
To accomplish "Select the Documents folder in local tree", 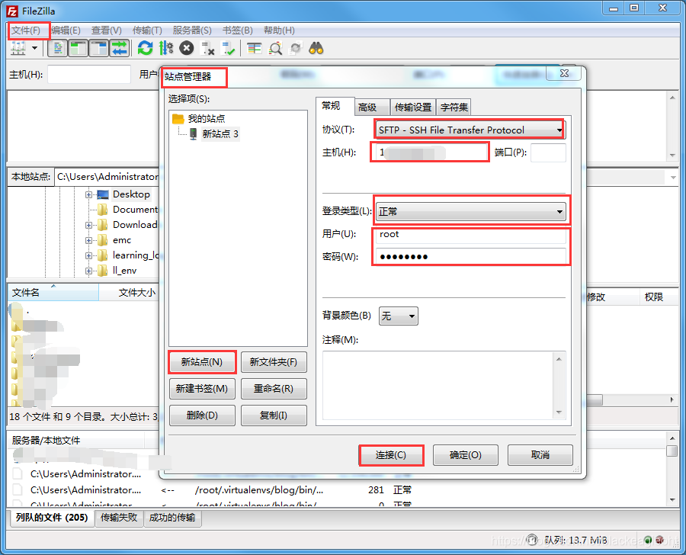I will click(135, 210).
